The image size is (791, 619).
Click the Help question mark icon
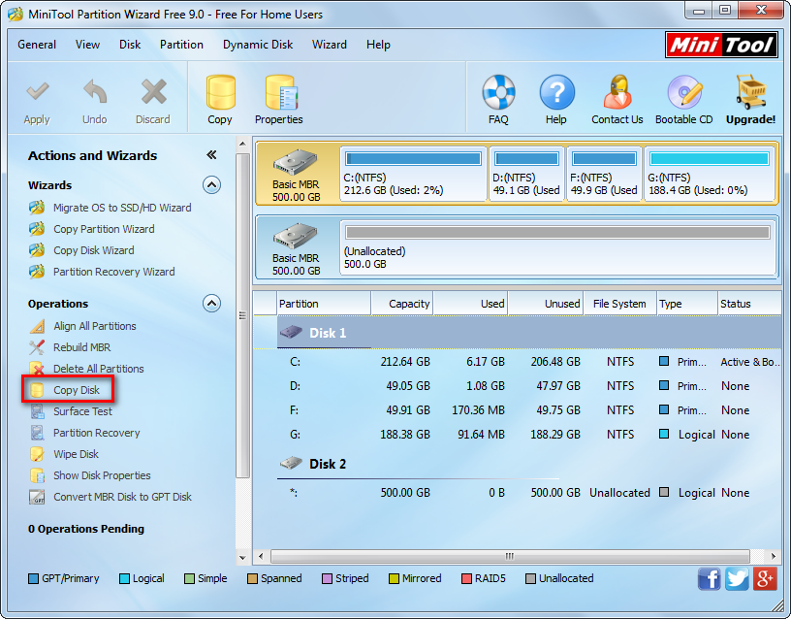(556, 92)
